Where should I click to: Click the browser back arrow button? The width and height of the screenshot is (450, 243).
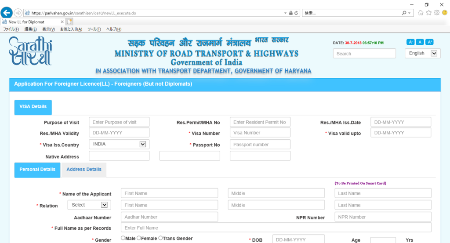click(7, 13)
